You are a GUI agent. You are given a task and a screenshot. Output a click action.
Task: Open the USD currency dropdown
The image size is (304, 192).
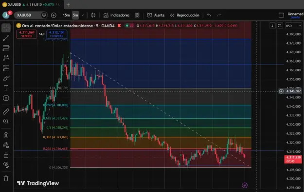click(293, 26)
